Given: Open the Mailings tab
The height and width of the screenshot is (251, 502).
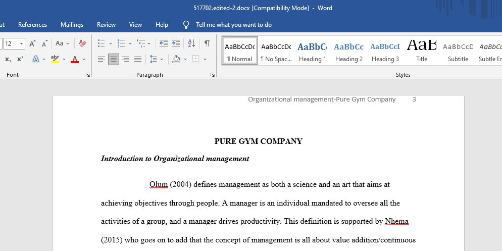Looking at the screenshot, I should pos(72,25).
